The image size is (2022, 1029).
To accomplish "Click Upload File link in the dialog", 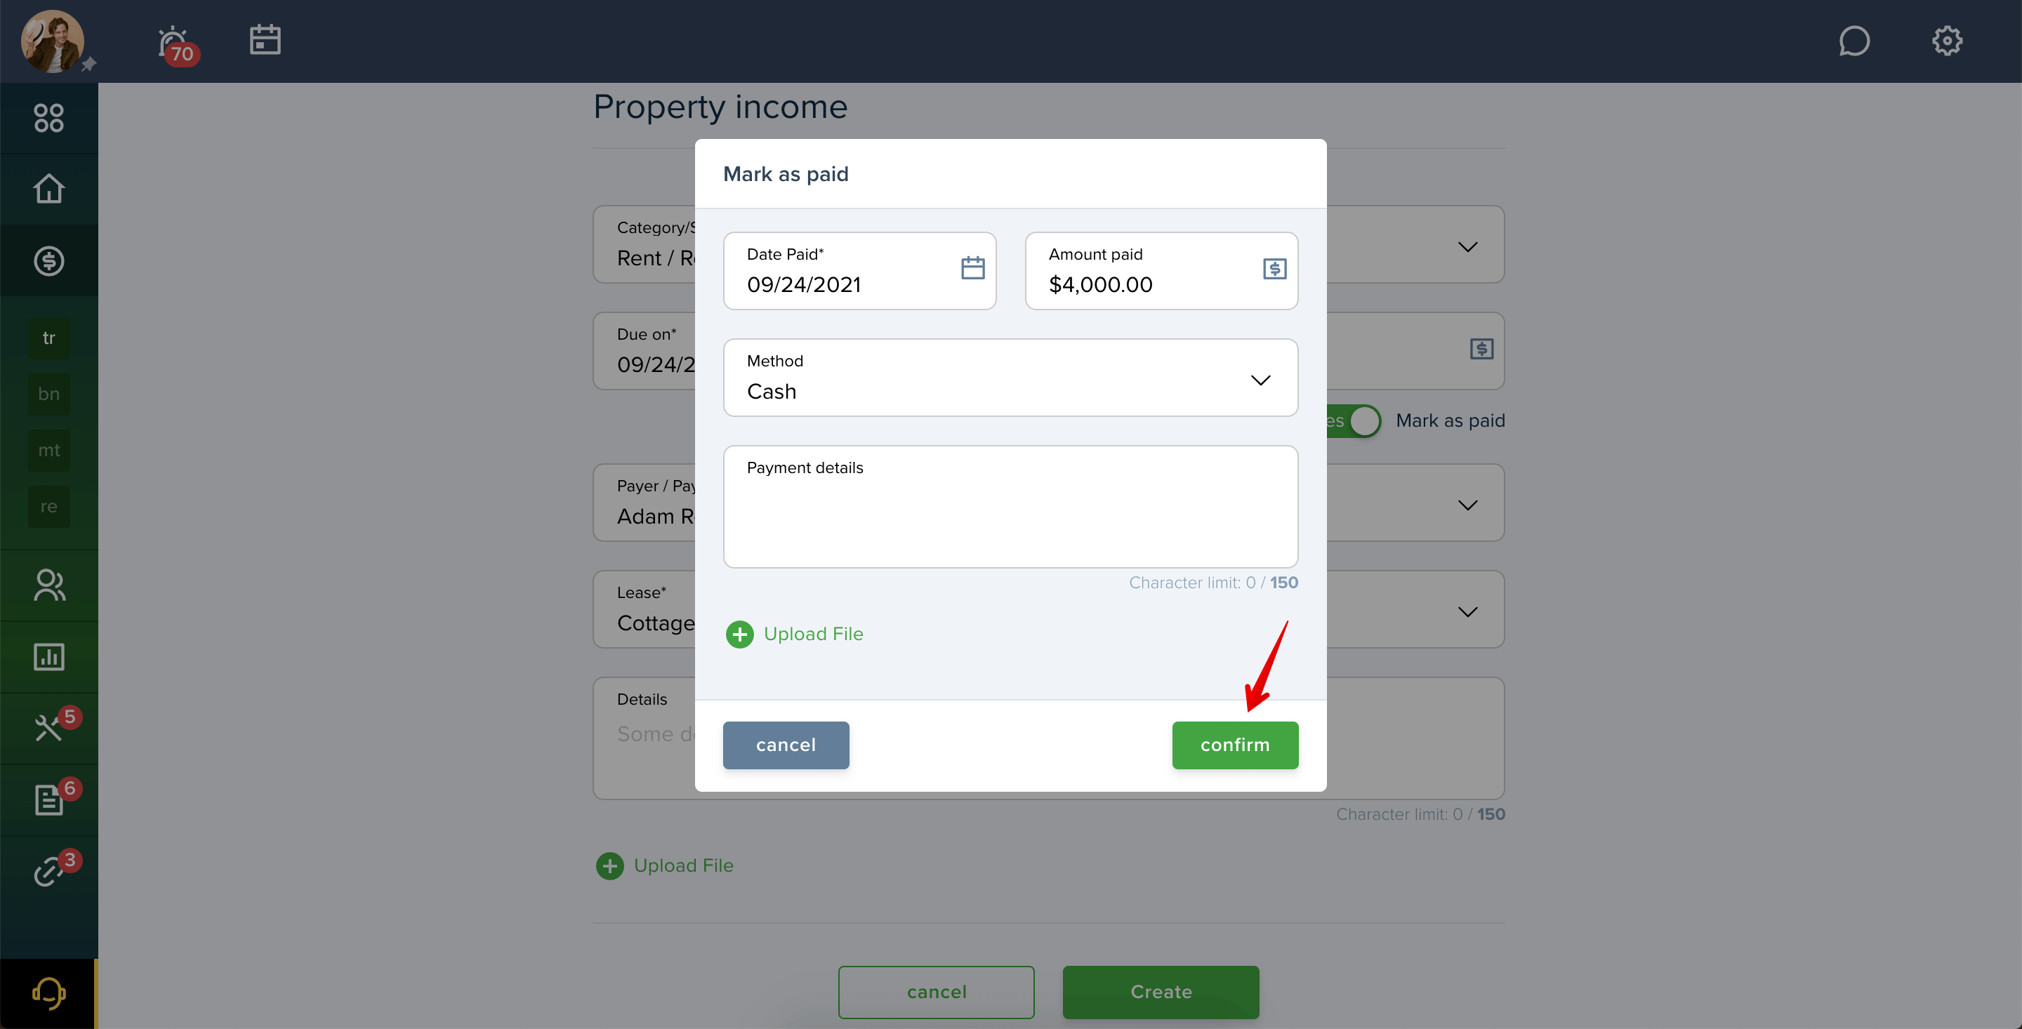I will (794, 635).
